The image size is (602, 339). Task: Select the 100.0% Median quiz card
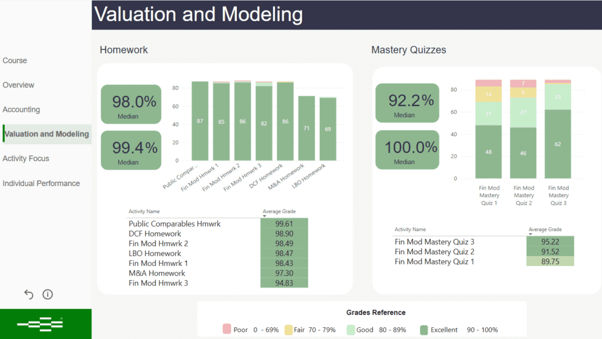click(x=406, y=150)
